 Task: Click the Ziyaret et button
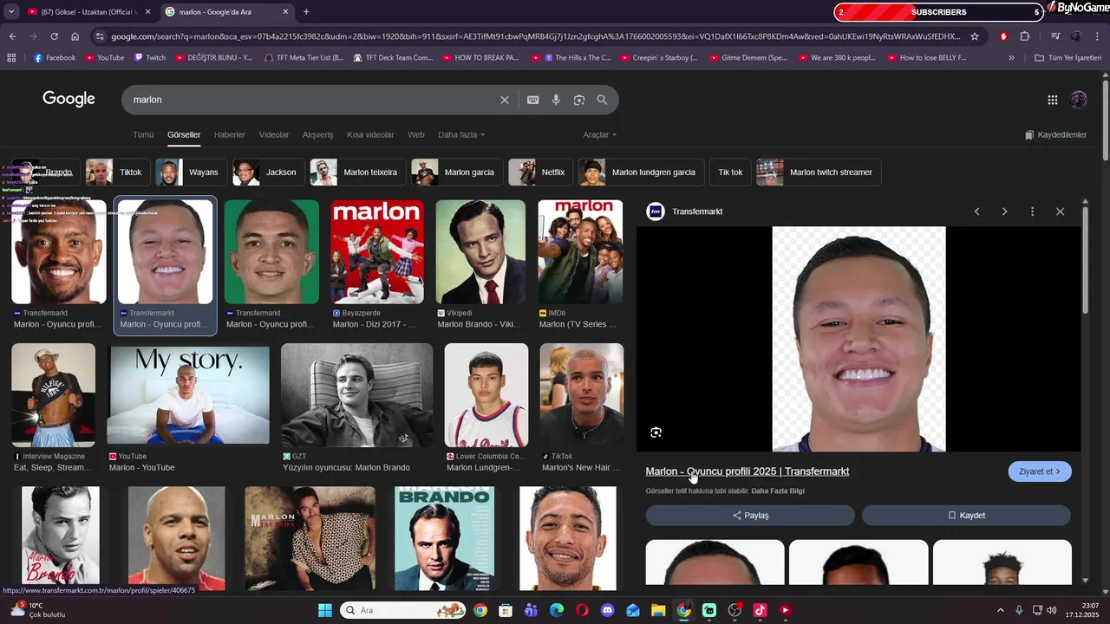[x=1040, y=471]
